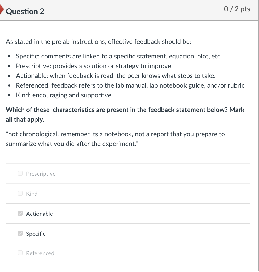
Task: Click the prelab instructions intro sentence
Action: tap(98, 42)
